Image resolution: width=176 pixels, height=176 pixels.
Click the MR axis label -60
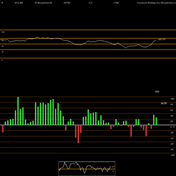click(x=172, y=144)
